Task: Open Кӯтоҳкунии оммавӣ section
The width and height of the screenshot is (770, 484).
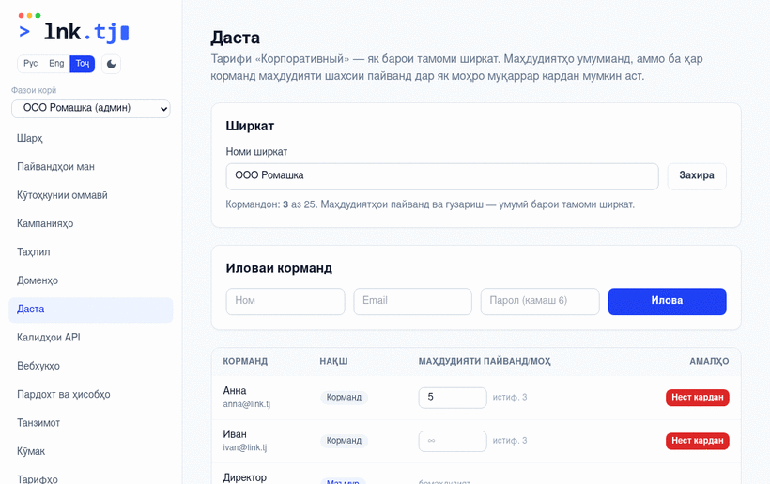Action: pos(91,195)
